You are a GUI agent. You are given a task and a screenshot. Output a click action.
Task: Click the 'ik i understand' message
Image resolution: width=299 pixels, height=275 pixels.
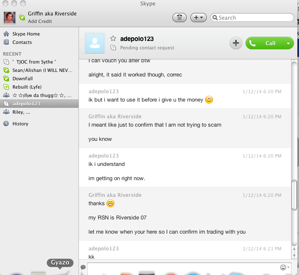coord(106,164)
